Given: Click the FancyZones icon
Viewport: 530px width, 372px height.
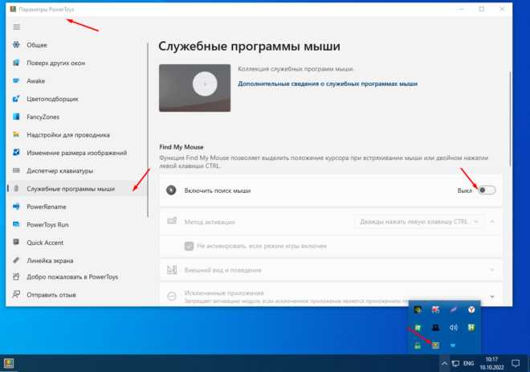Looking at the screenshot, I should (16, 117).
